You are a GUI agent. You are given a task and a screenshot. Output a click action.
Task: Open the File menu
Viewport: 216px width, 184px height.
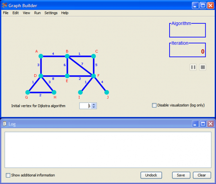coord(6,13)
